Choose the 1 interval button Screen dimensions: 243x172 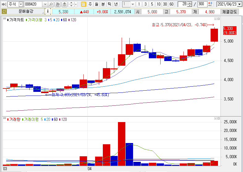coord(139,4)
